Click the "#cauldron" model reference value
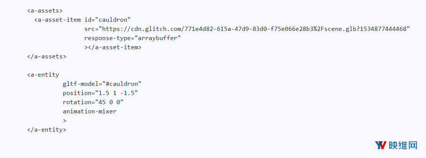 122,84
